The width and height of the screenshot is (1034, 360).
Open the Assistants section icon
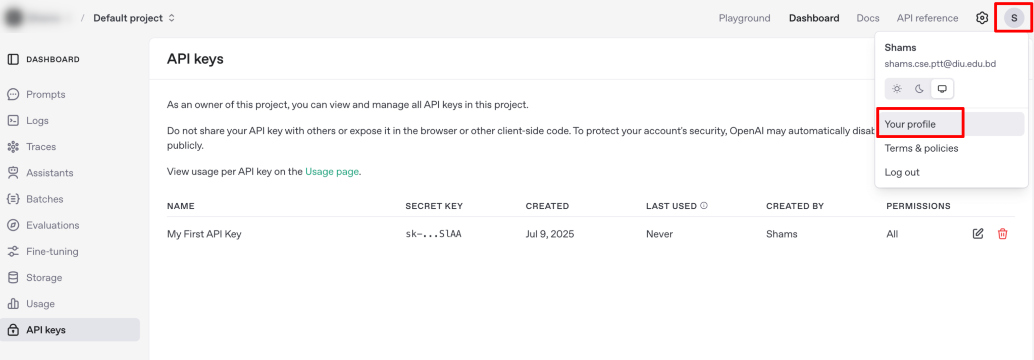tap(13, 173)
